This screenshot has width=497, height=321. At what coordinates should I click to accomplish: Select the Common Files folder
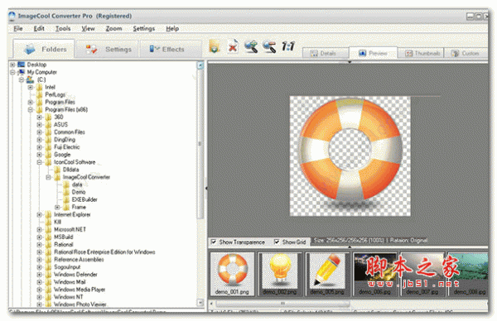[x=70, y=132]
